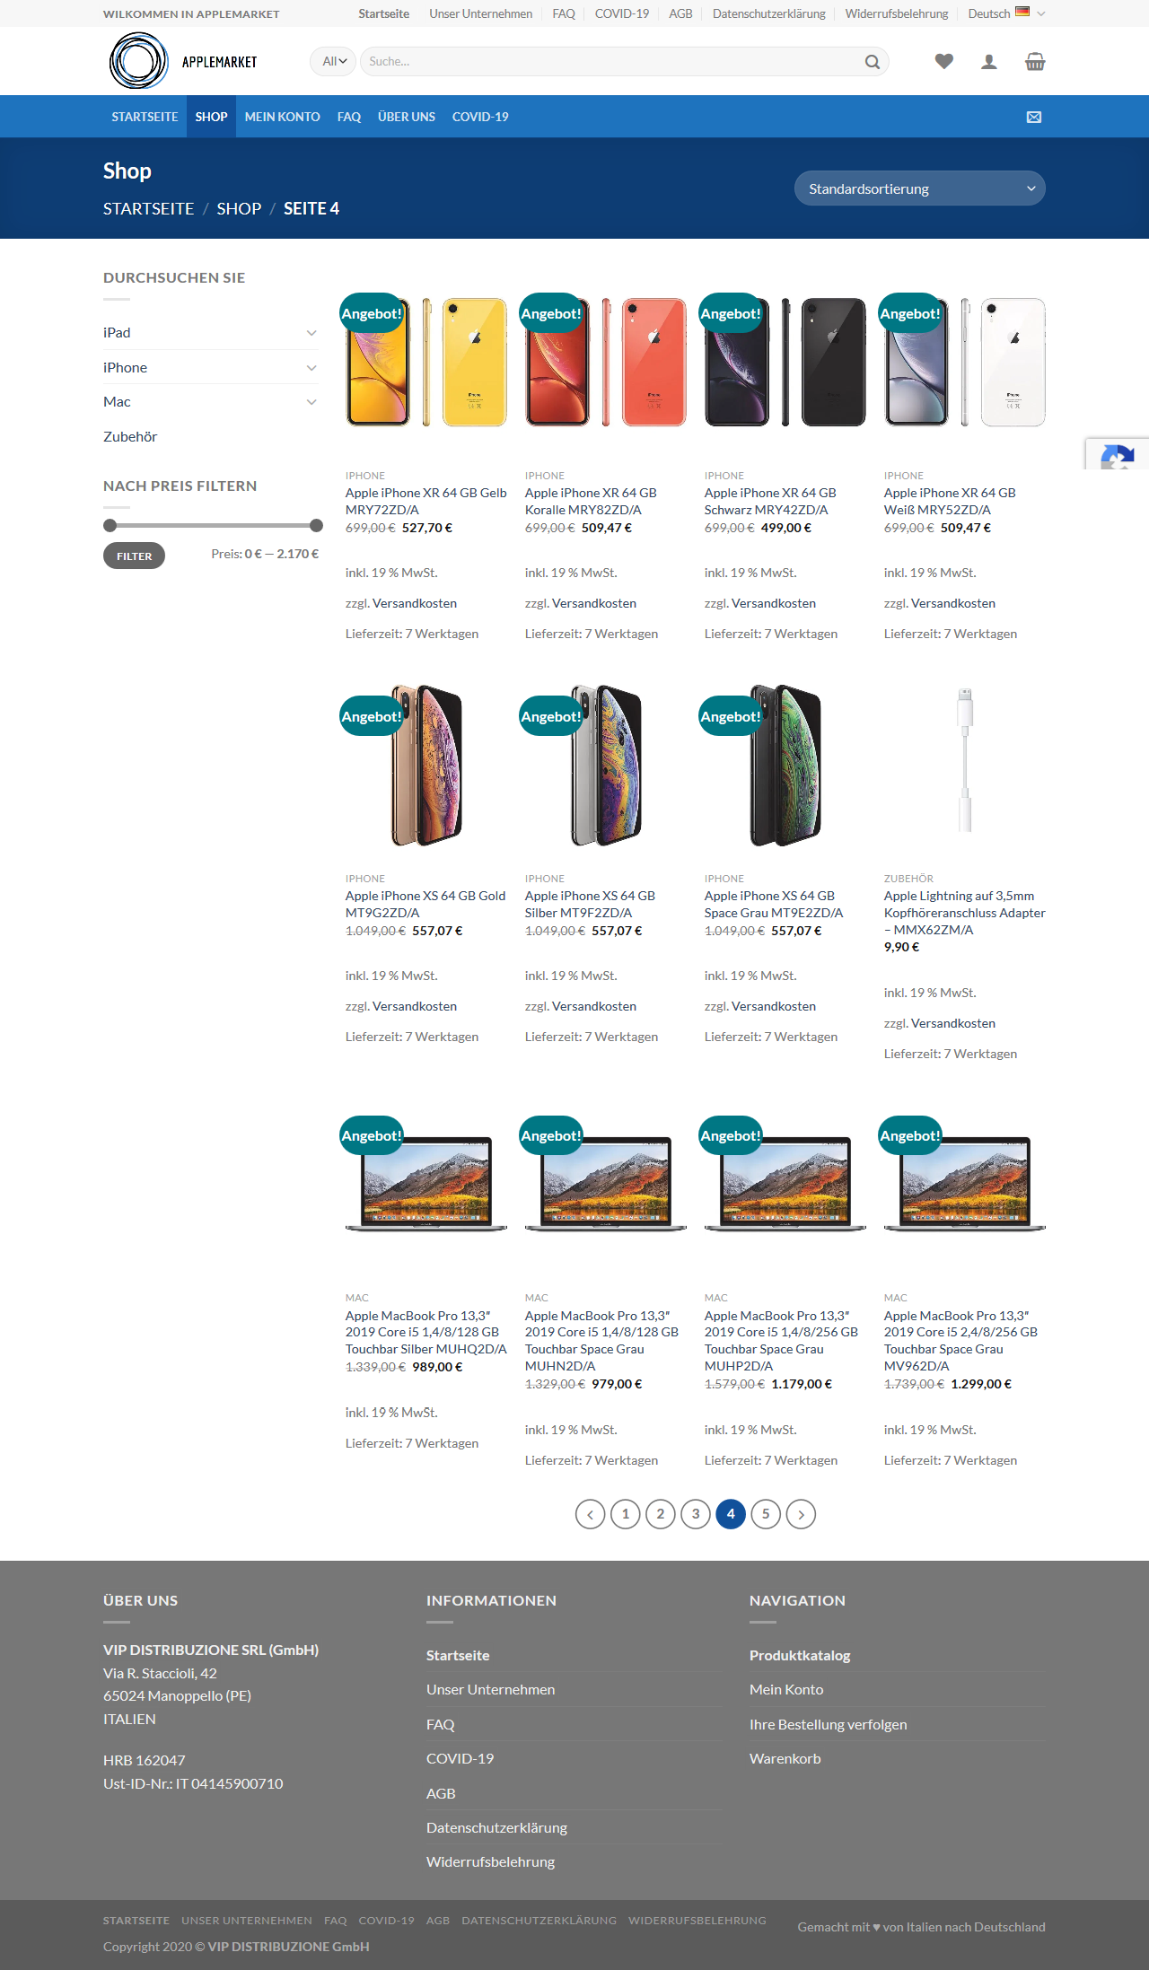
Task: Expand the iPhone category chevron
Action: tap(311, 367)
